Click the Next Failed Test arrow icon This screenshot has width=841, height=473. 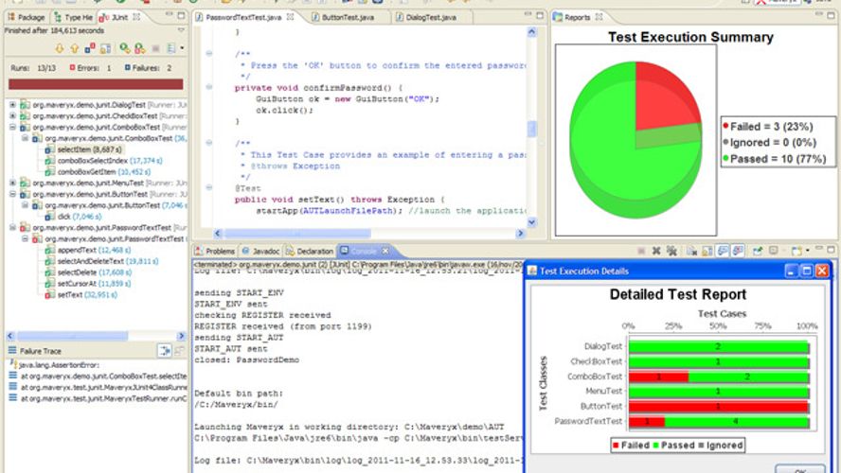coord(60,48)
